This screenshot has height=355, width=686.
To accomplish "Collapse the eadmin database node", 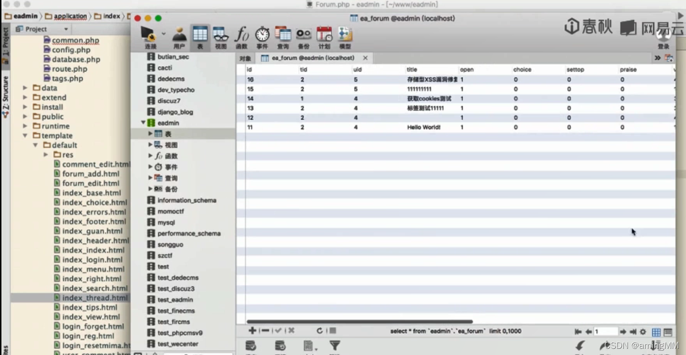I will [143, 122].
